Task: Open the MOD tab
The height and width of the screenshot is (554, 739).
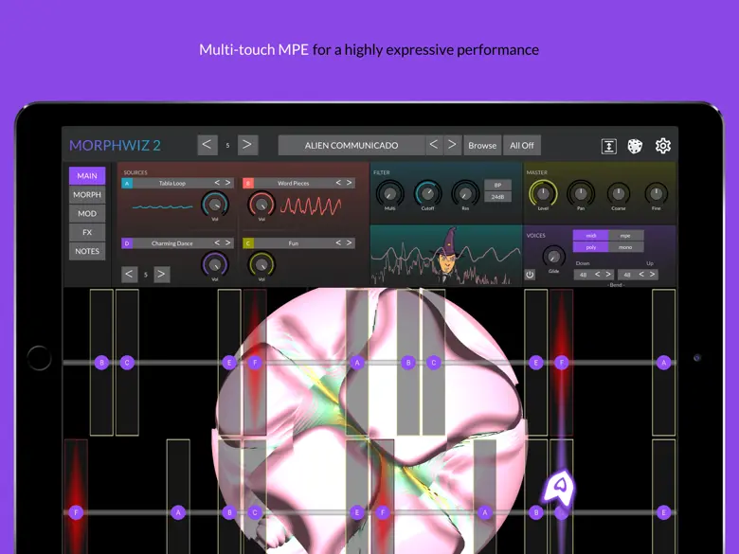Action: [x=87, y=213]
